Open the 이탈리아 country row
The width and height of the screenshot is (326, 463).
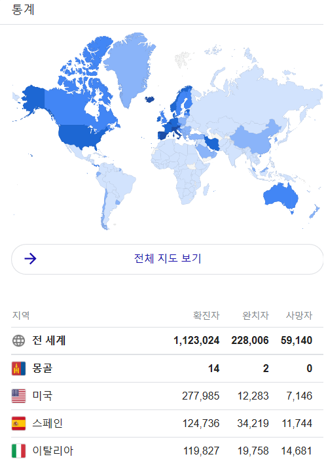168,450
